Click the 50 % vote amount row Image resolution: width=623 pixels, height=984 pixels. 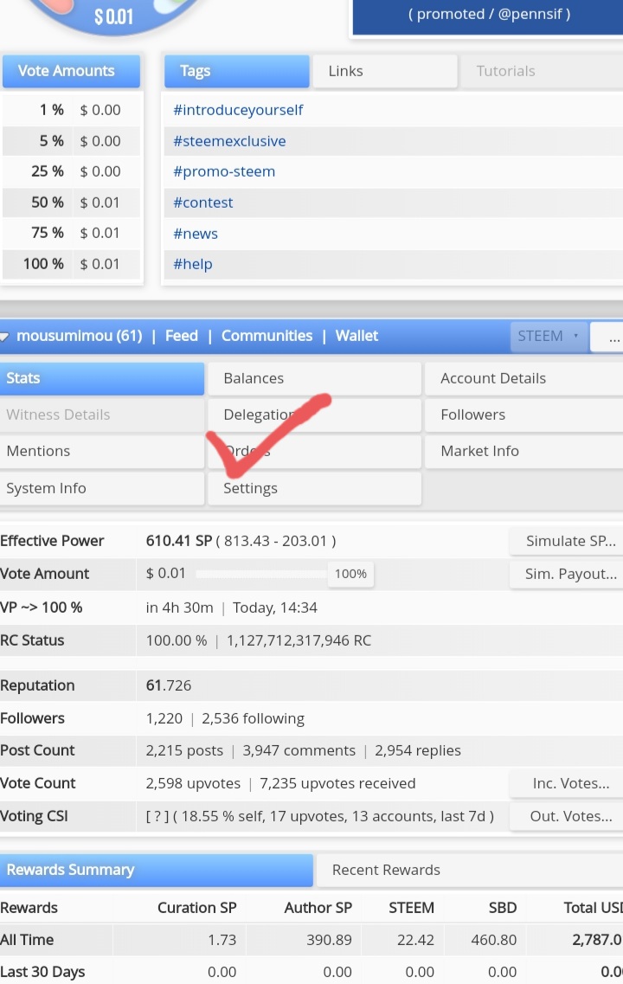click(72, 203)
